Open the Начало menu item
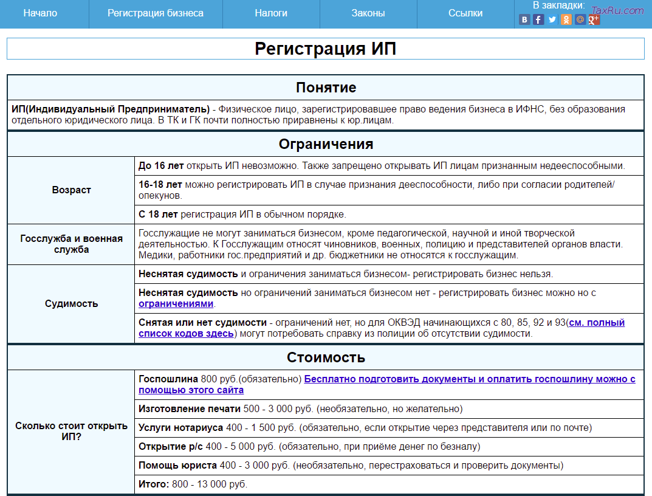The image size is (652, 496). 40,13
